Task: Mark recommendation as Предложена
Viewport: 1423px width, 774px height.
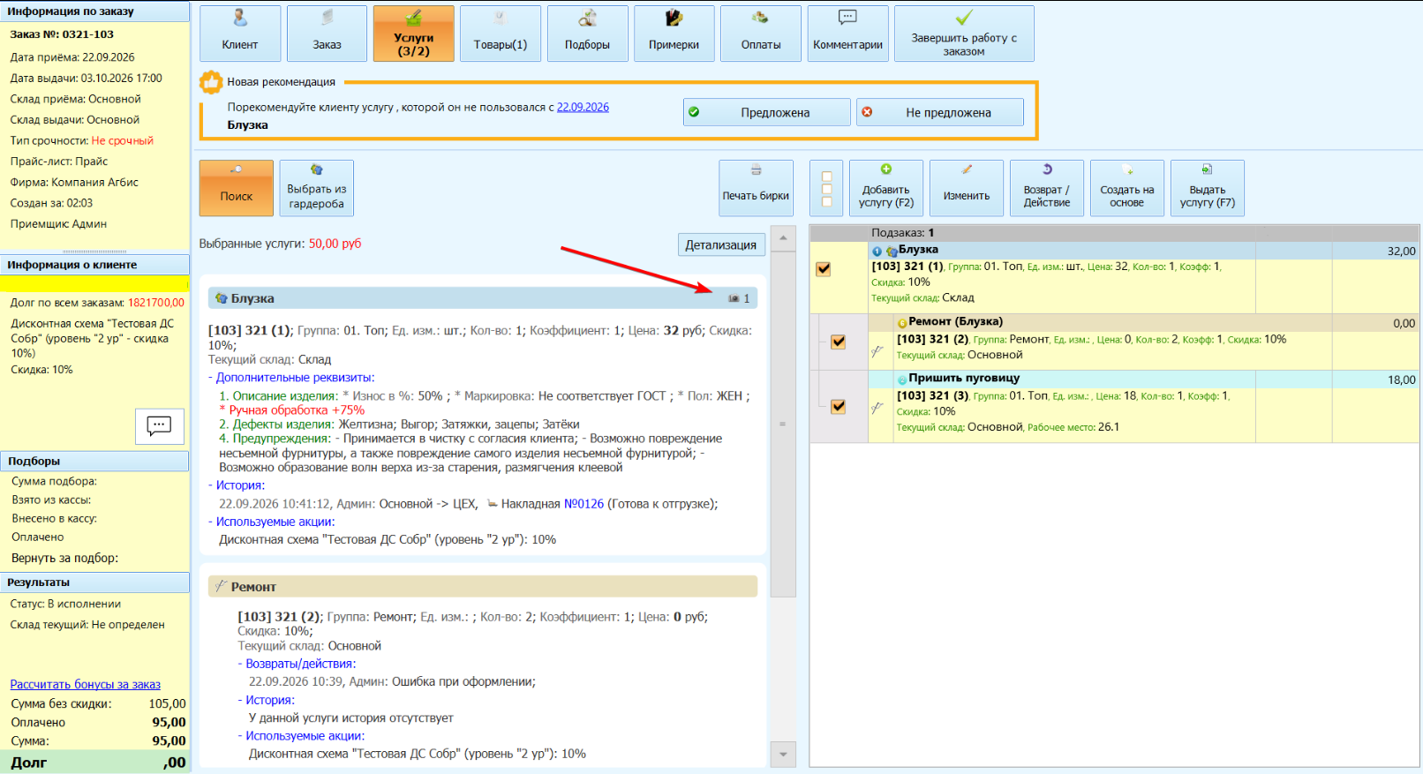Action: pyautogui.click(x=766, y=112)
